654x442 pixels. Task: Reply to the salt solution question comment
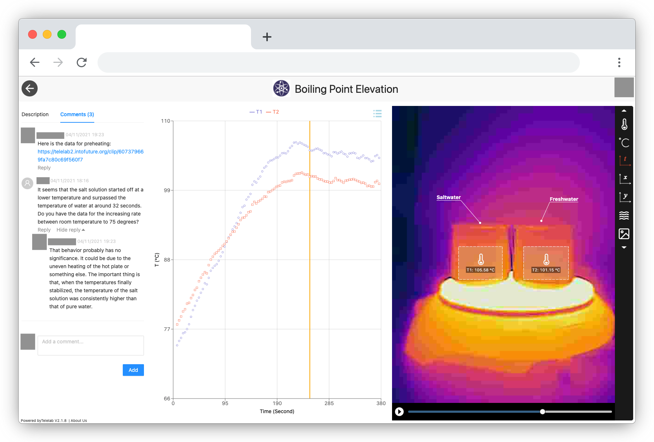click(x=44, y=230)
